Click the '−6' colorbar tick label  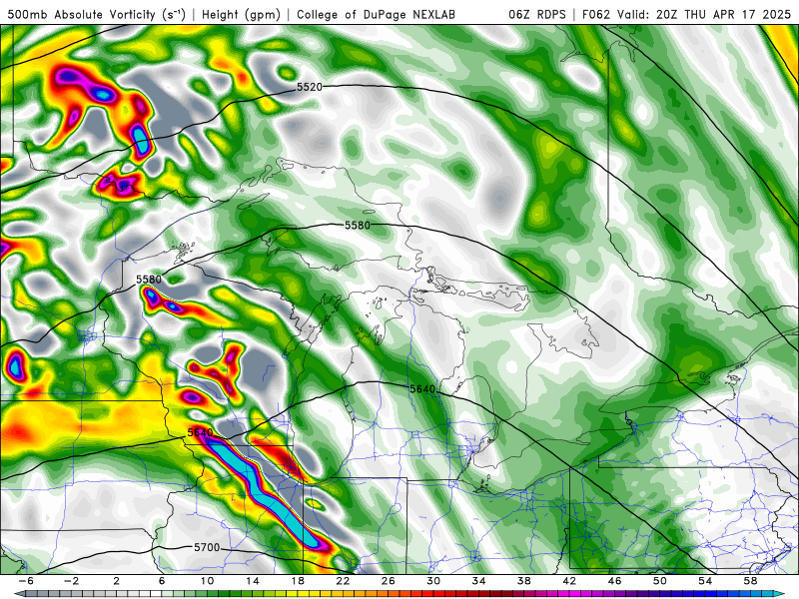click(x=26, y=581)
